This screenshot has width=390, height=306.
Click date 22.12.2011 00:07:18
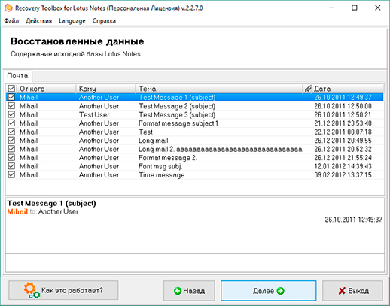343,132
